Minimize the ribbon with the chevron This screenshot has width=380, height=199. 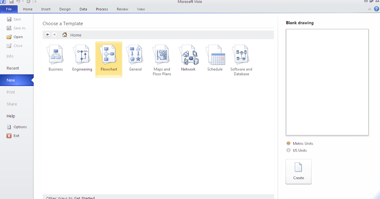370,9
